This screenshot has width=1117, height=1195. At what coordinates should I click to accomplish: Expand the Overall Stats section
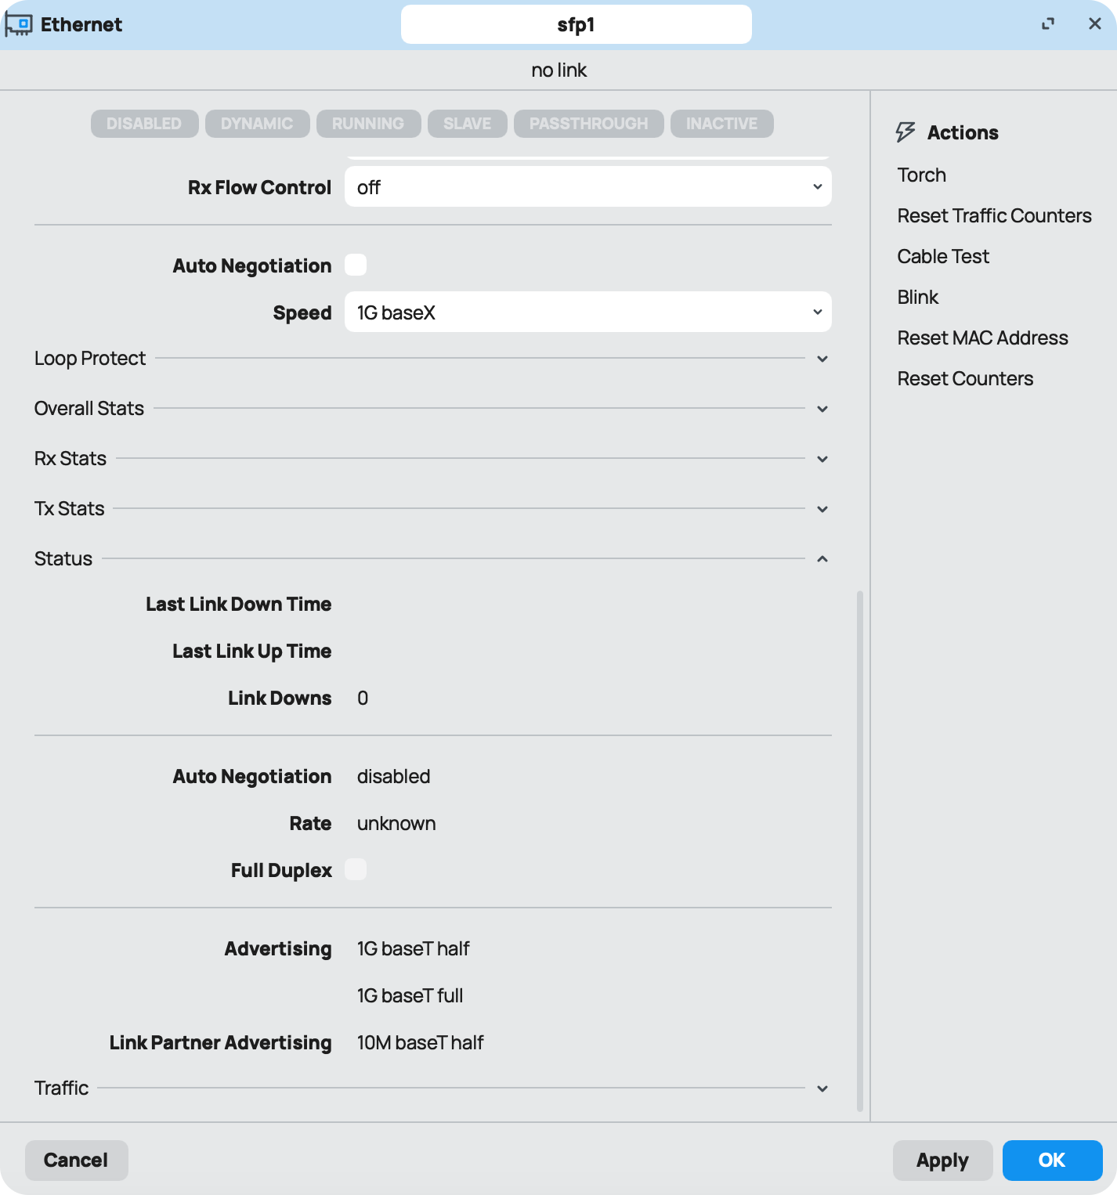[x=822, y=409]
